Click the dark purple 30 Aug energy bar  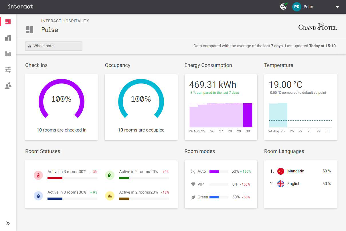coord(248,115)
